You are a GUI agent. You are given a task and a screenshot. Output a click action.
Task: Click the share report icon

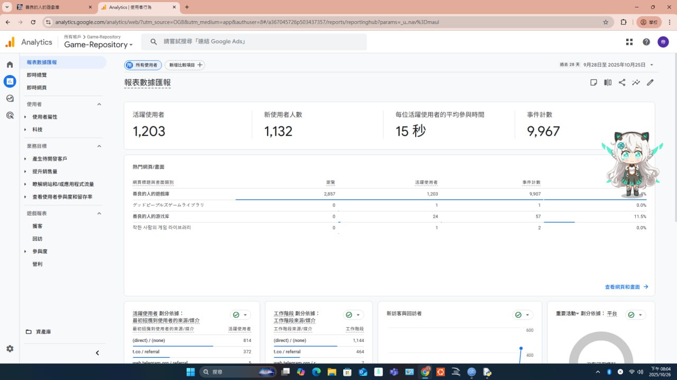pyautogui.click(x=622, y=82)
